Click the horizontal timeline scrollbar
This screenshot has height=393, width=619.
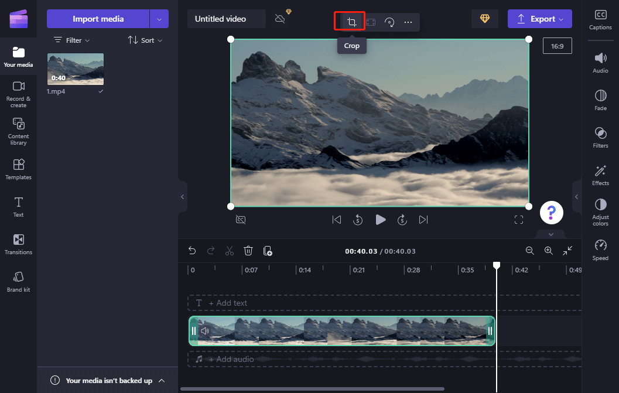click(312, 389)
